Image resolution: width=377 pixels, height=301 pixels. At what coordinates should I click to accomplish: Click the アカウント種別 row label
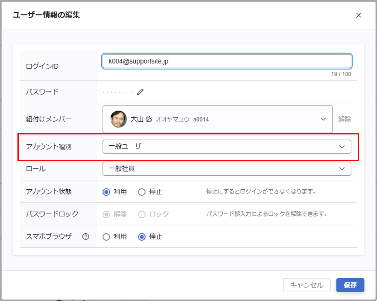point(49,147)
